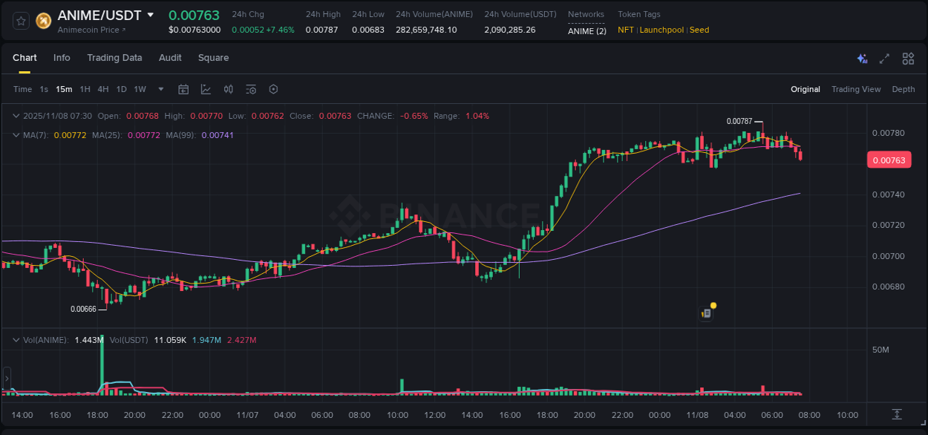The width and height of the screenshot is (928, 435).
Task: Launch the AI assistant
Action: click(861, 58)
